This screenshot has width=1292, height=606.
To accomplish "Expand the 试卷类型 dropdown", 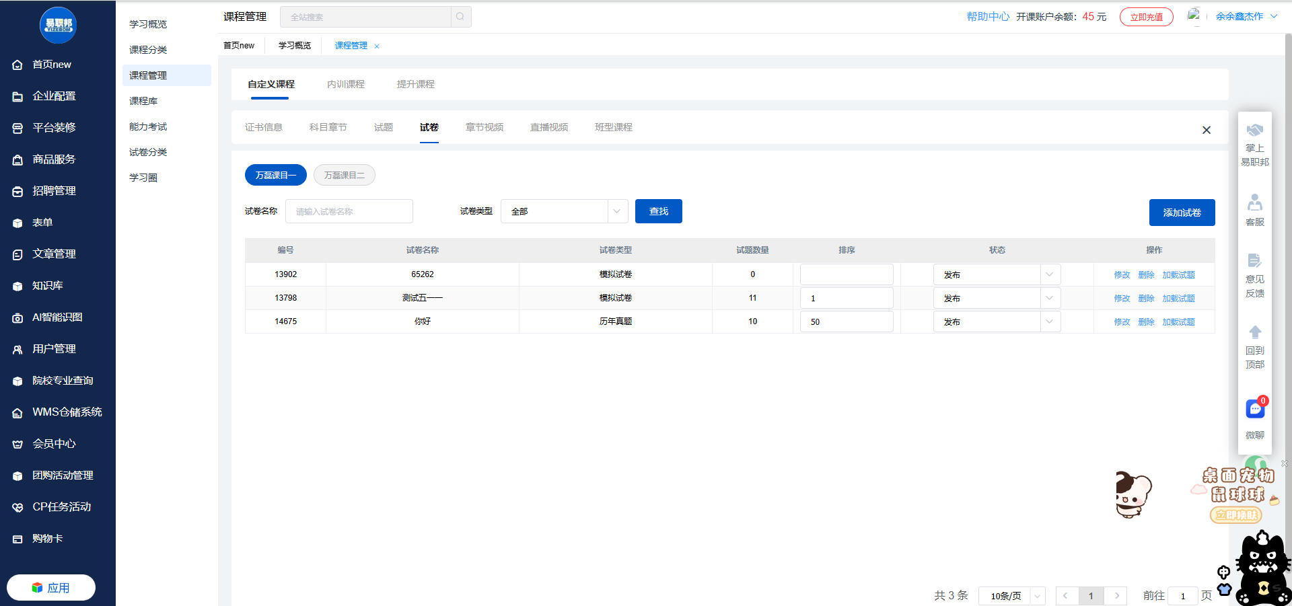I will tap(564, 211).
